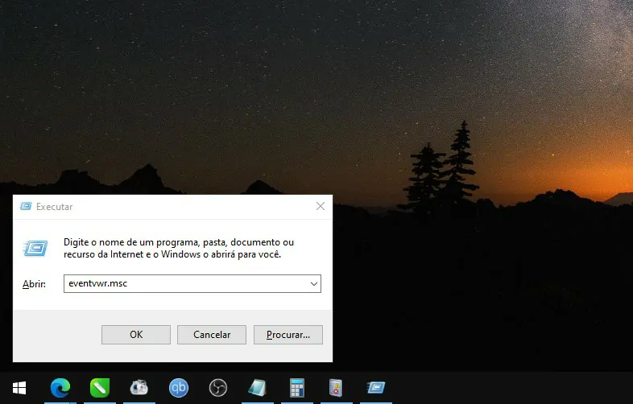Select the Run dialog taskbar icon

pyautogui.click(x=376, y=388)
